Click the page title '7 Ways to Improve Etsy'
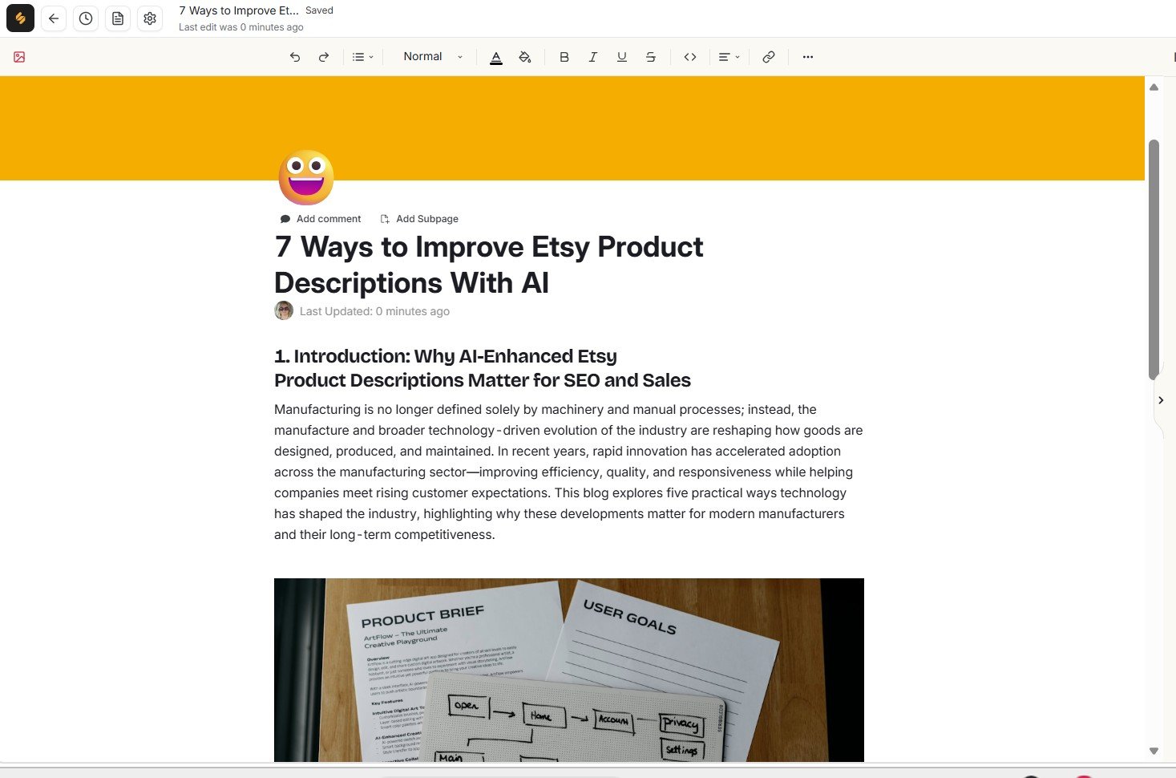 point(489,265)
